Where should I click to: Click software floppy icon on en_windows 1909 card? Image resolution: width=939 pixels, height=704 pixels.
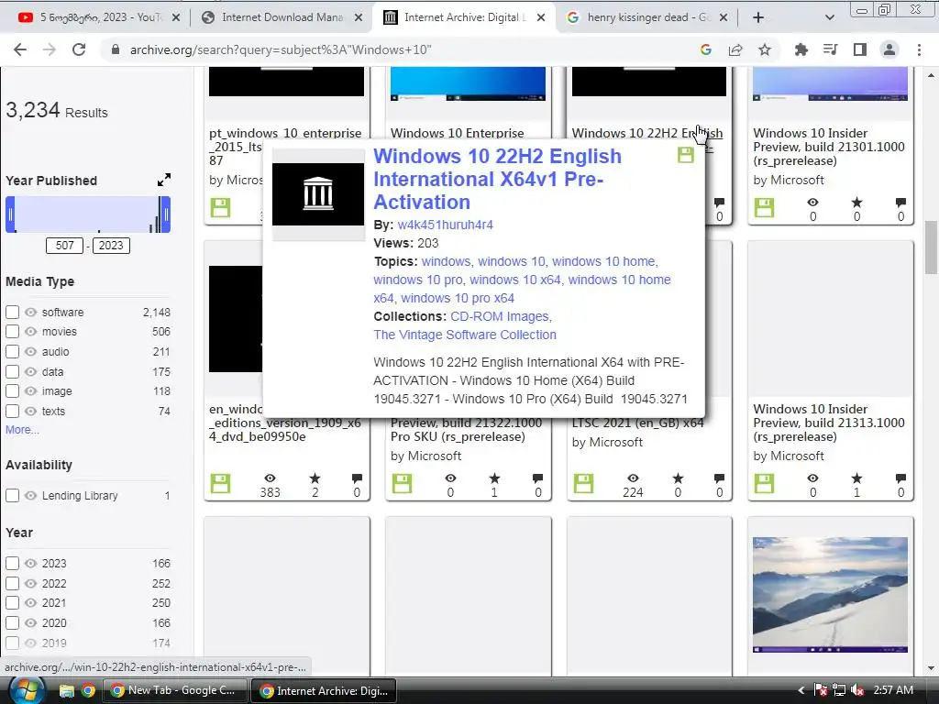(x=220, y=484)
